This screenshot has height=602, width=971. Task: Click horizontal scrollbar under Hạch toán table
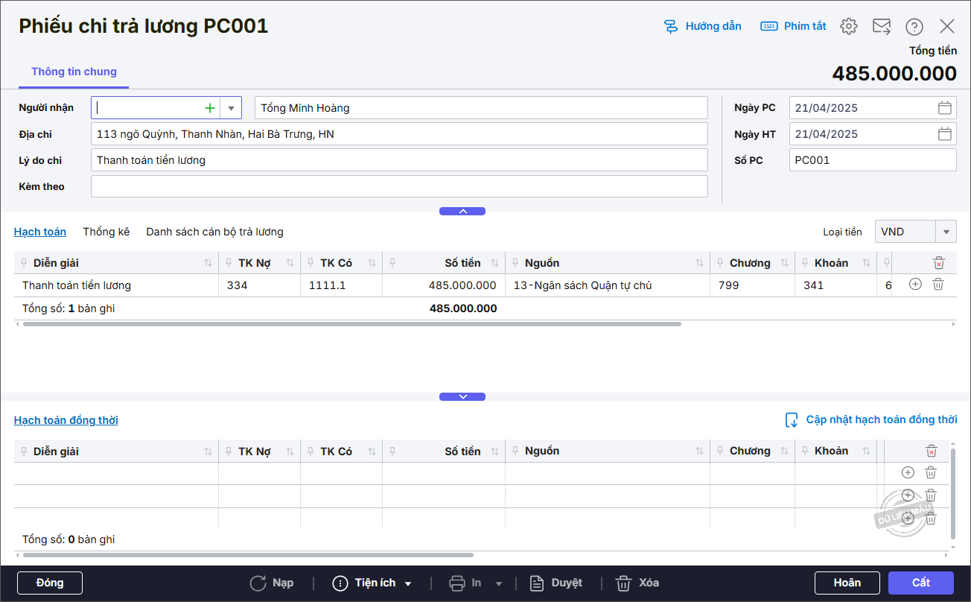click(x=351, y=325)
